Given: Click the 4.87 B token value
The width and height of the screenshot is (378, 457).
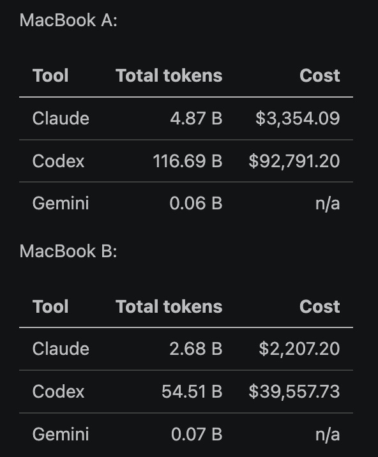Looking at the screenshot, I should (196, 118).
